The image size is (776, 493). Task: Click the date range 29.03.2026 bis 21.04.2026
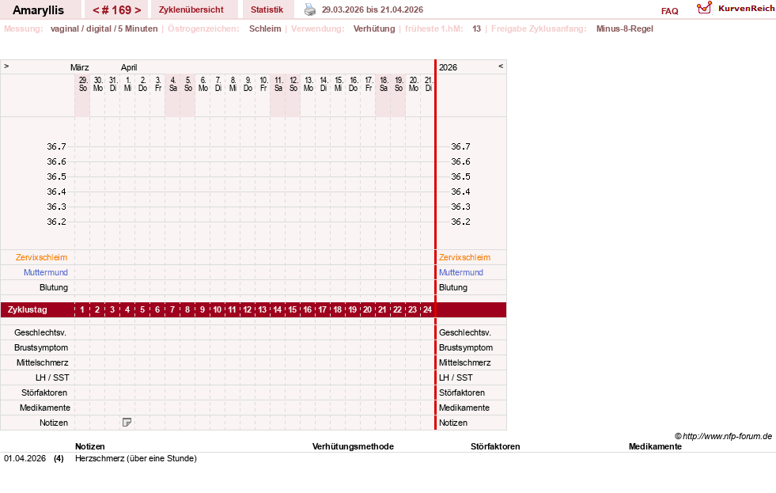pyautogui.click(x=372, y=9)
